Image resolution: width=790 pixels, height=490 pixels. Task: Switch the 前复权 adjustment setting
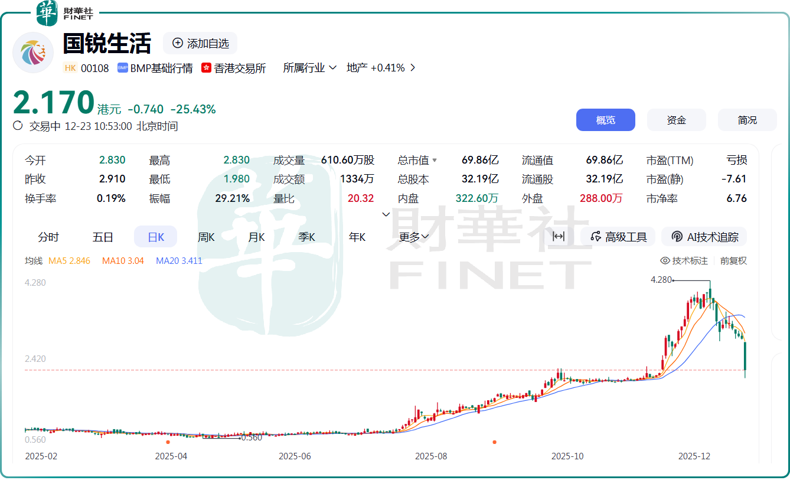[x=733, y=261]
